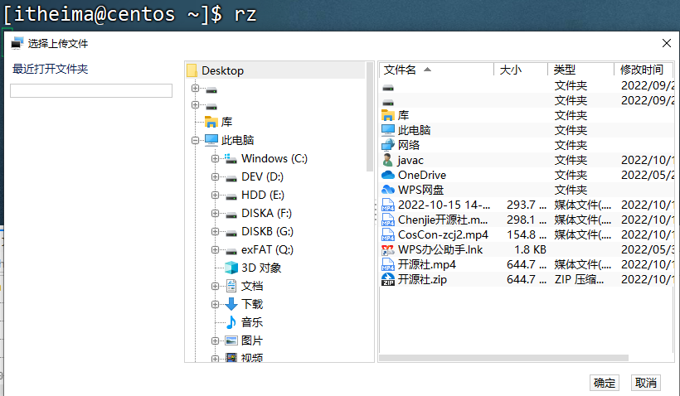Select the 视频 label in the folder tree
The width and height of the screenshot is (680, 396).
click(x=252, y=358)
